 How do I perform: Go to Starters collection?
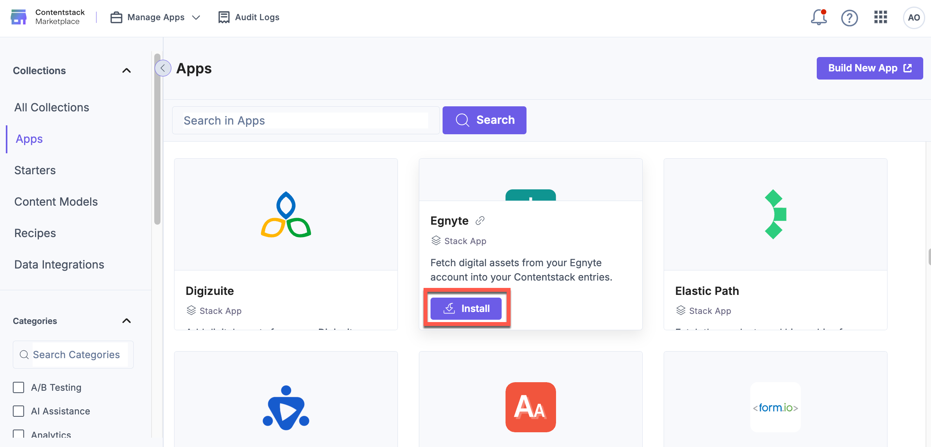coord(35,170)
